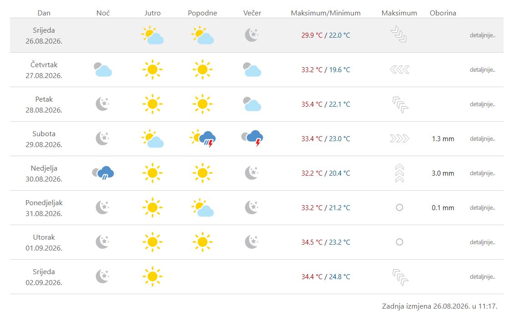The width and height of the screenshot is (514, 315).
Task: Click the partly cloudy icon for Srijeda 26.08. Jutro
Action: click(152, 35)
